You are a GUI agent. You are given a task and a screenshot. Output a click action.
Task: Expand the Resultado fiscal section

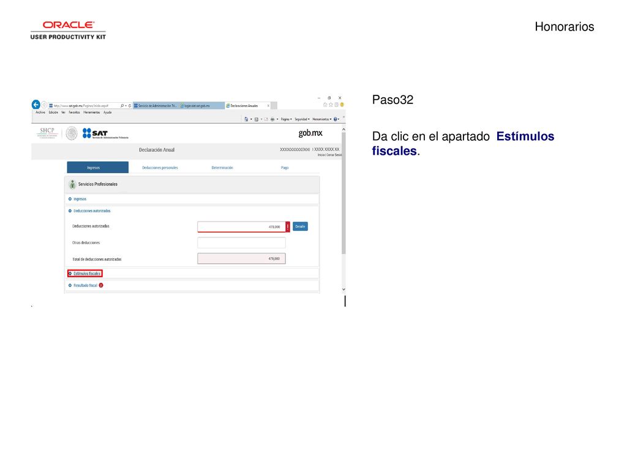click(83, 285)
